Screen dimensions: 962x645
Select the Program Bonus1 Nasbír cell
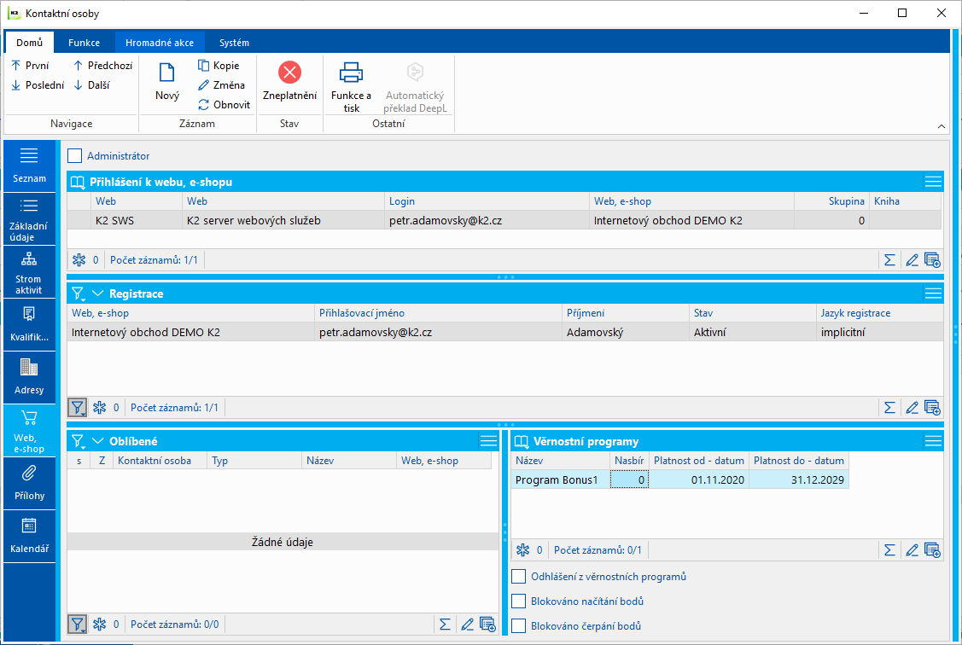click(629, 480)
